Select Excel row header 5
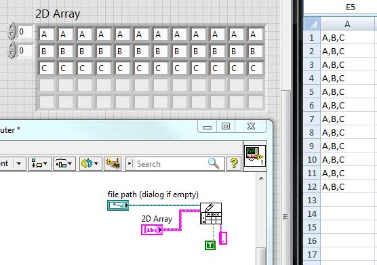377x265 pixels. 312,91
